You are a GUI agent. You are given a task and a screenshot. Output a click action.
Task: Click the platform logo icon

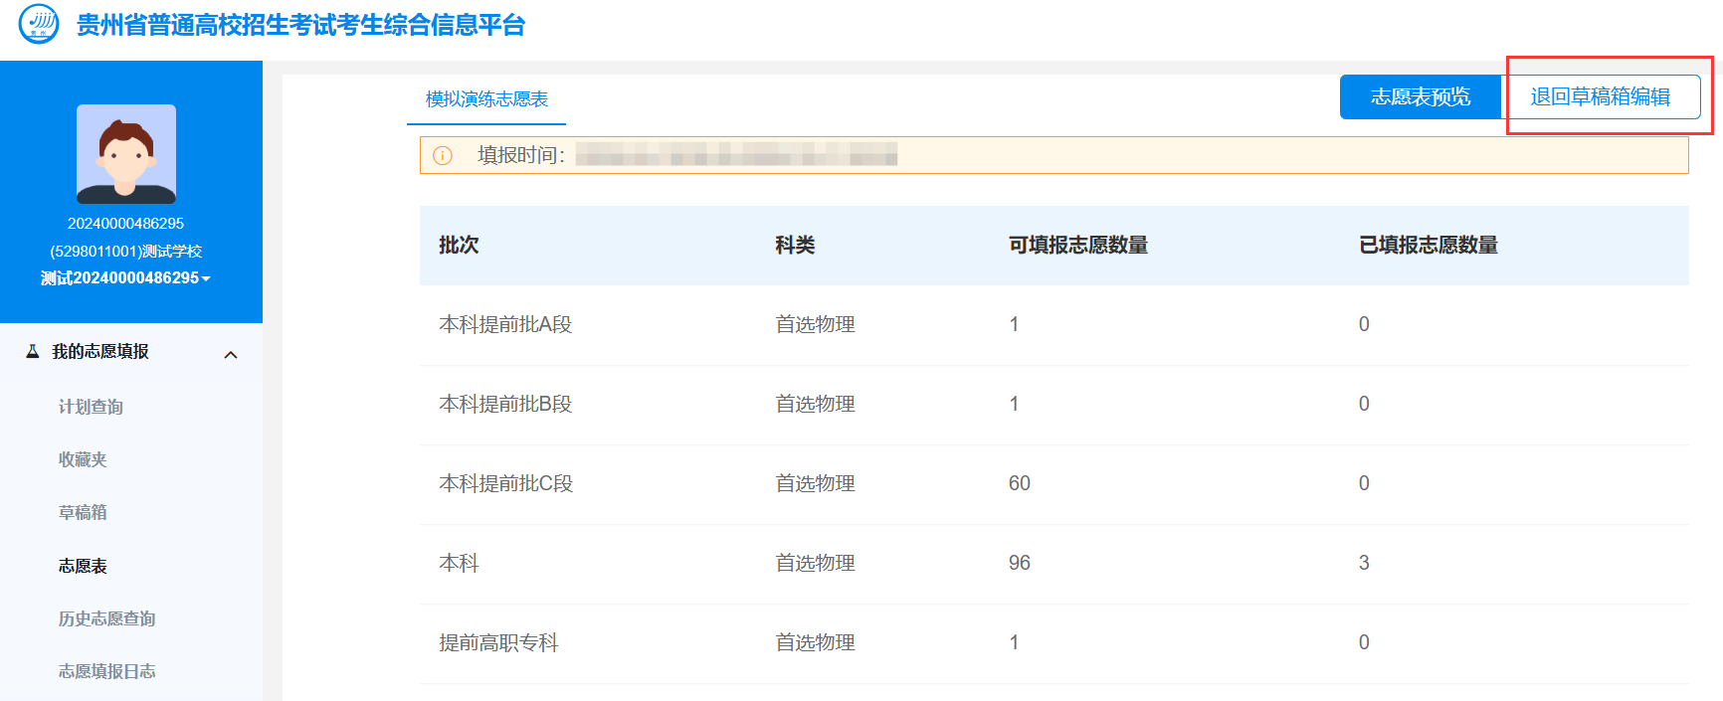tap(39, 24)
